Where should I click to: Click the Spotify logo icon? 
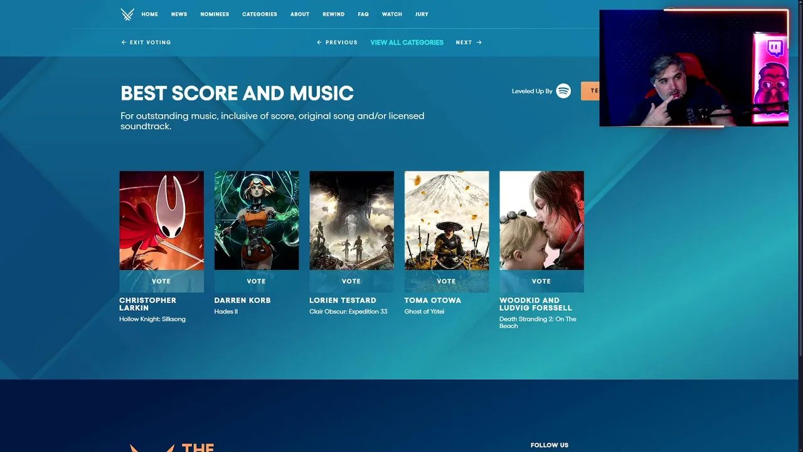point(563,91)
